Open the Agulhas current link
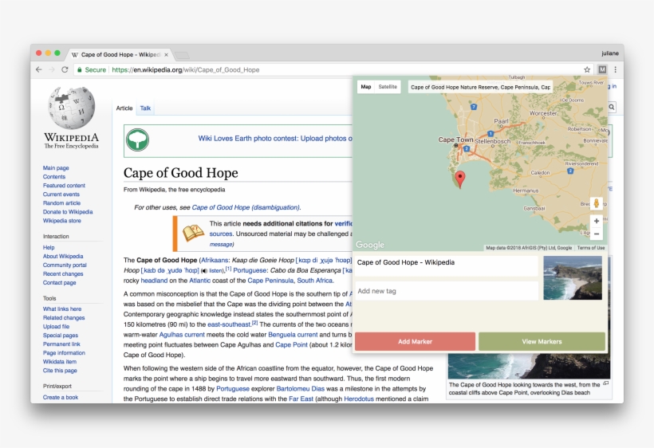The height and width of the screenshot is (448, 654). (x=182, y=334)
